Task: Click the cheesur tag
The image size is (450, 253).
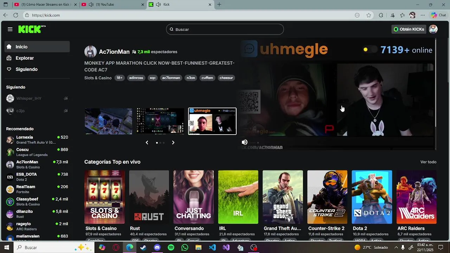Action: pyautogui.click(x=226, y=78)
